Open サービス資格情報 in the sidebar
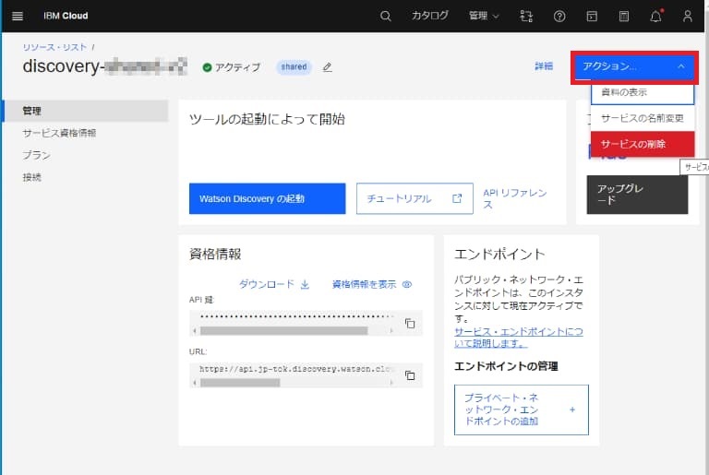This screenshot has width=709, height=475. coord(59,133)
